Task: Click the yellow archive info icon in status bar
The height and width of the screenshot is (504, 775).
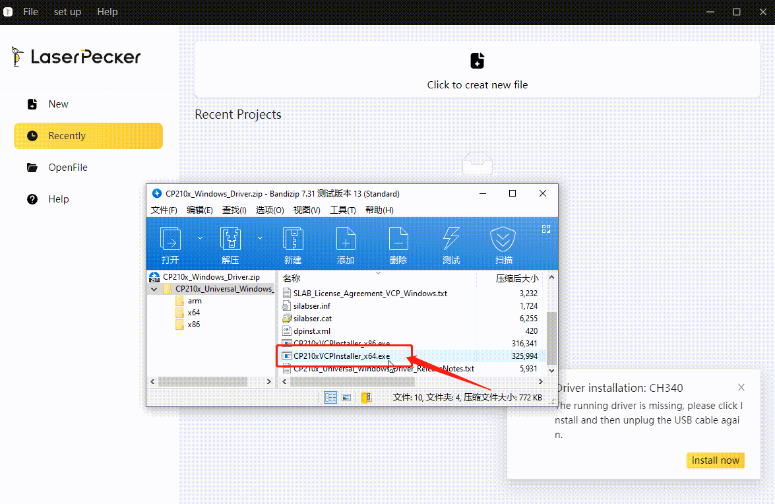Action: (367, 397)
